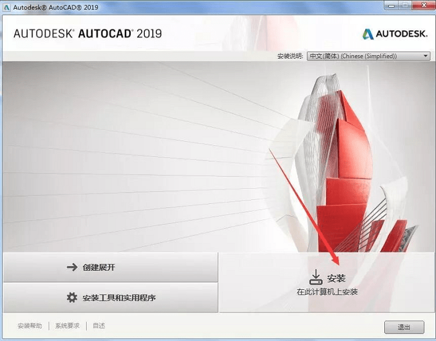
Task: Open the 自述 link
Action: point(99,326)
